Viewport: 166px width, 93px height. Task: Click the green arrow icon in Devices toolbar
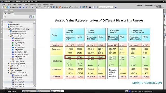point(34,17)
